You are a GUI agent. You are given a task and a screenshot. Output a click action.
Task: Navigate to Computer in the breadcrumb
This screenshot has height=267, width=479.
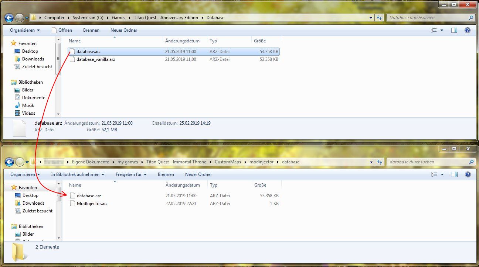tap(54, 18)
